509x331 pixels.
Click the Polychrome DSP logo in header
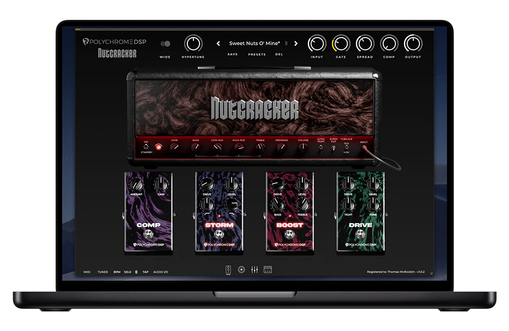[115, 42]
